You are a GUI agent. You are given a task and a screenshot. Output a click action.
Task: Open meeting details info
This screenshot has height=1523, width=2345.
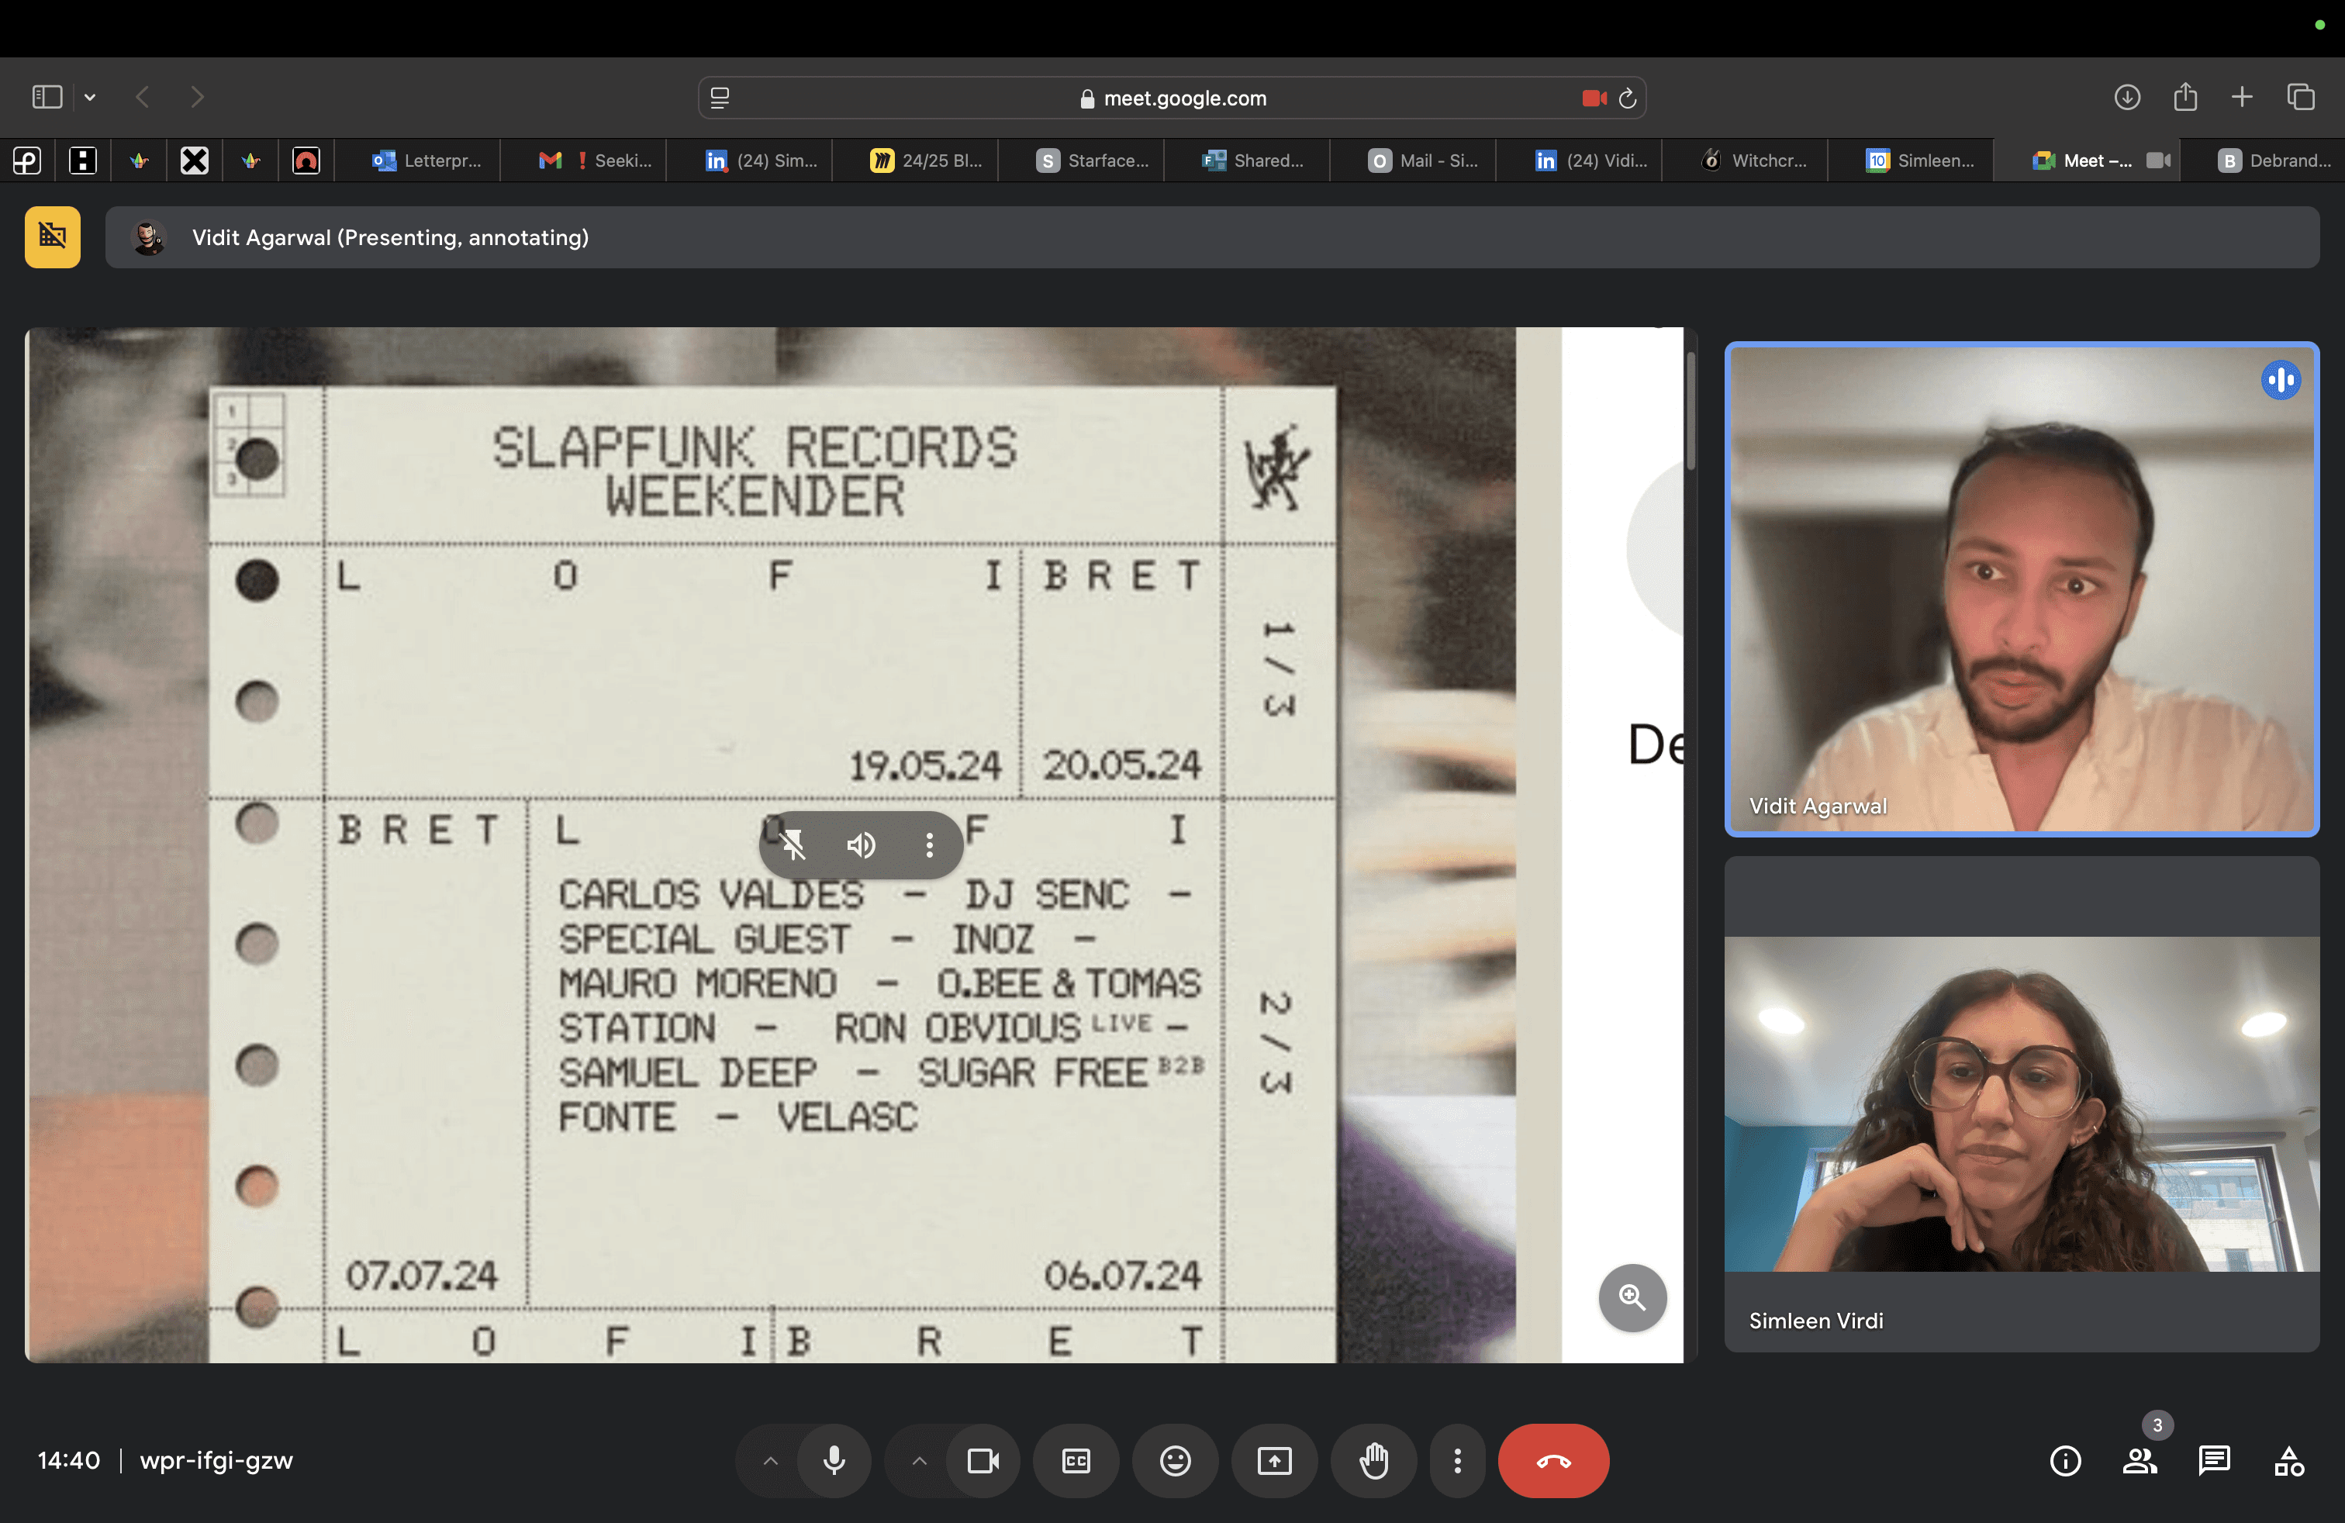tap(2065, 1461)
